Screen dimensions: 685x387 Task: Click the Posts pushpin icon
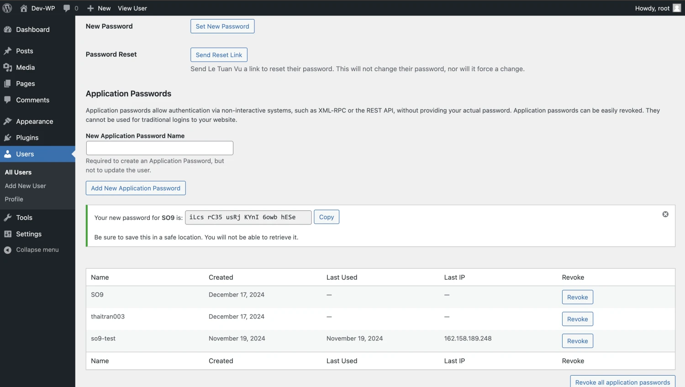coord(8,51)
